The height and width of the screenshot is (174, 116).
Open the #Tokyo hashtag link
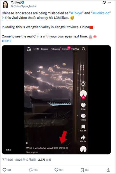77,13
